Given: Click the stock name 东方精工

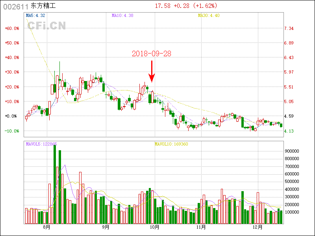Looking at the screenshot, I should coord(43,6).
